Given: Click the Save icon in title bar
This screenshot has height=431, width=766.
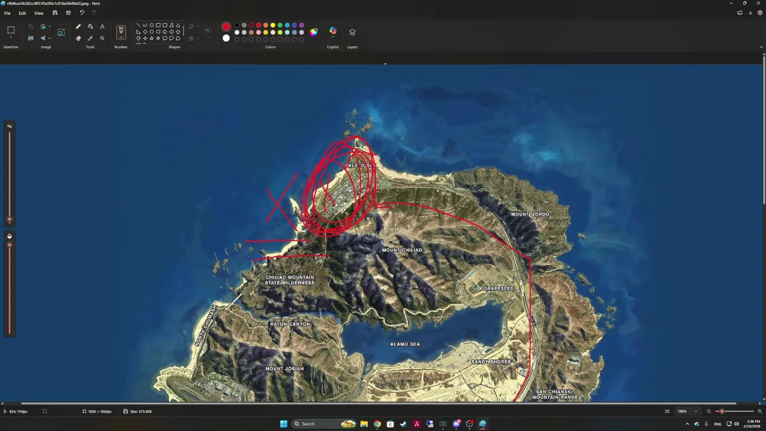Looking at the screenshot, I should pos(55,13).
